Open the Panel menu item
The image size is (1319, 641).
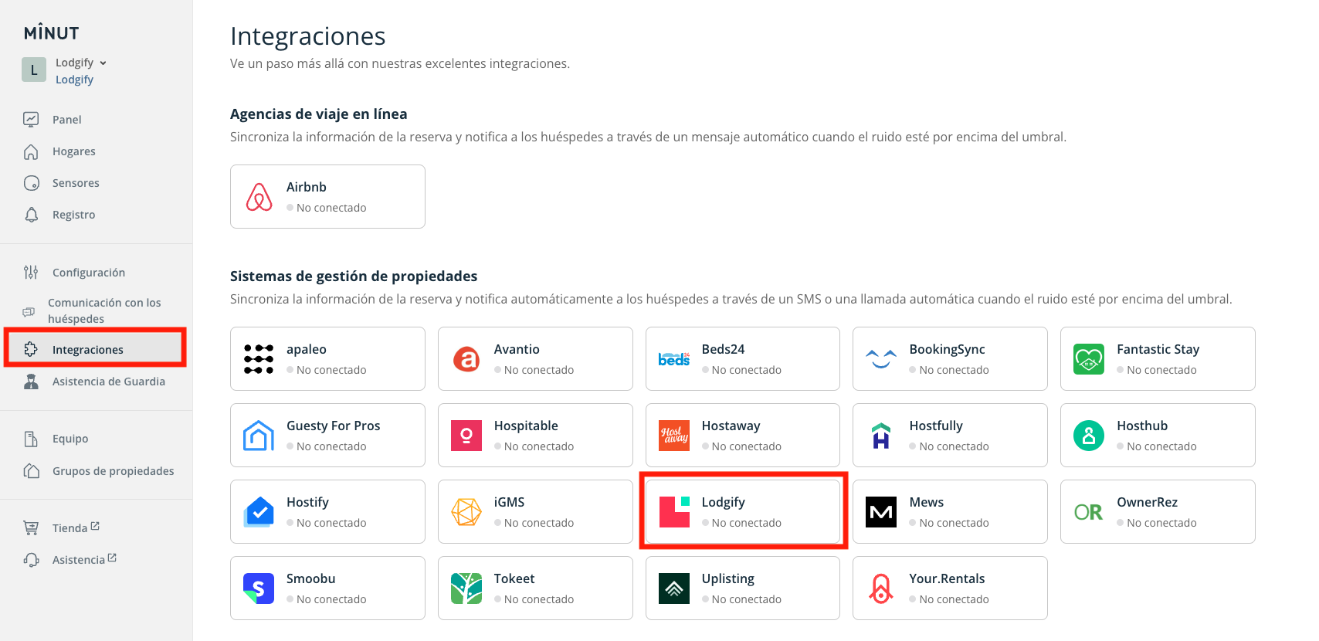(x=66, y=120)
